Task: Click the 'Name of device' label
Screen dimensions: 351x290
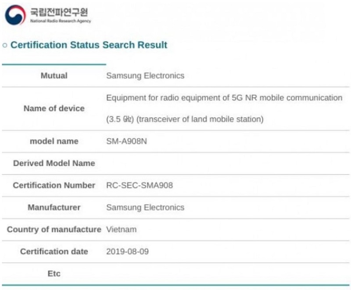Action: point(54,108)
